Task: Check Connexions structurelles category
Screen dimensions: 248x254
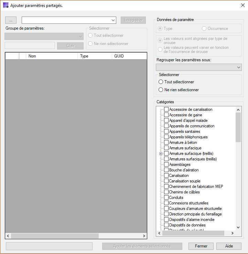Action: click(x=166, y=203)
